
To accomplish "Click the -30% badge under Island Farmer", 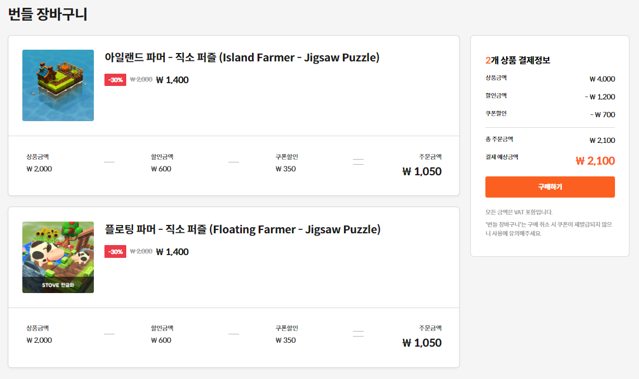I will coord(116,80).
